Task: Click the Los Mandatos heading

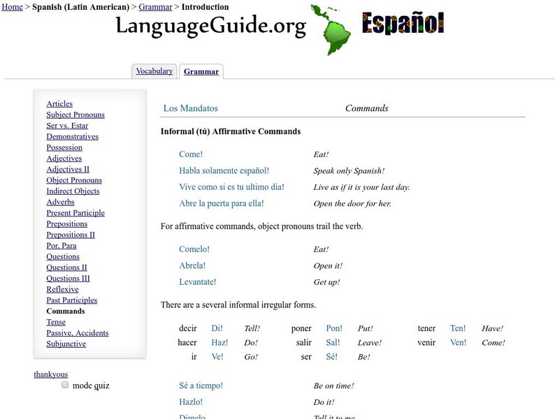Action: (190, 108)
